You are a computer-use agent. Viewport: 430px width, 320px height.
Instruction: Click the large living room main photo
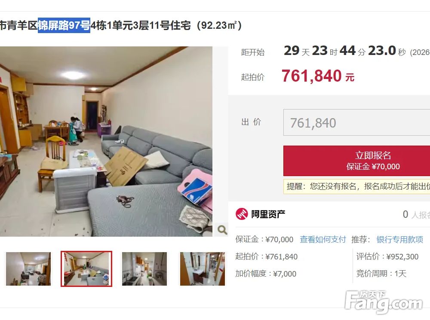(106, 141)
